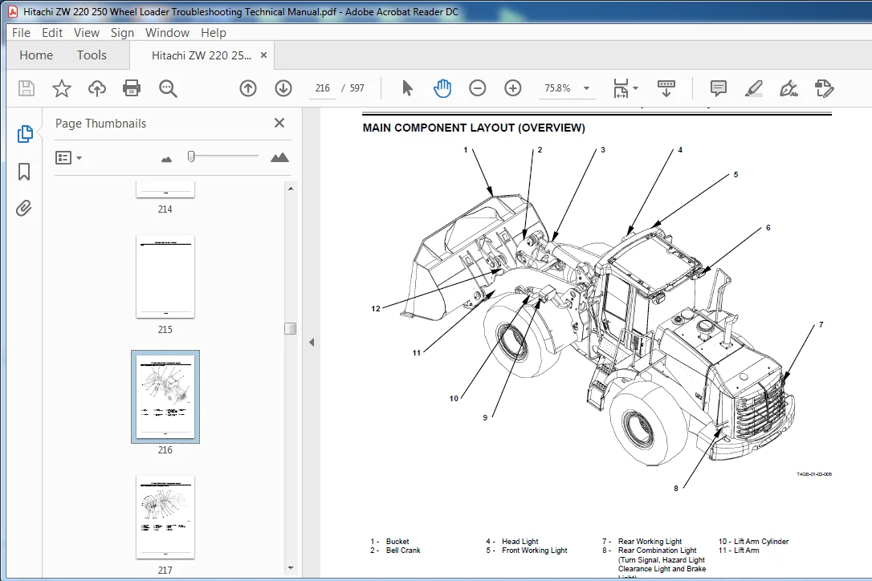
Task: Close the Hitachi ZW 220 document tab
Action: pos(263,55)
